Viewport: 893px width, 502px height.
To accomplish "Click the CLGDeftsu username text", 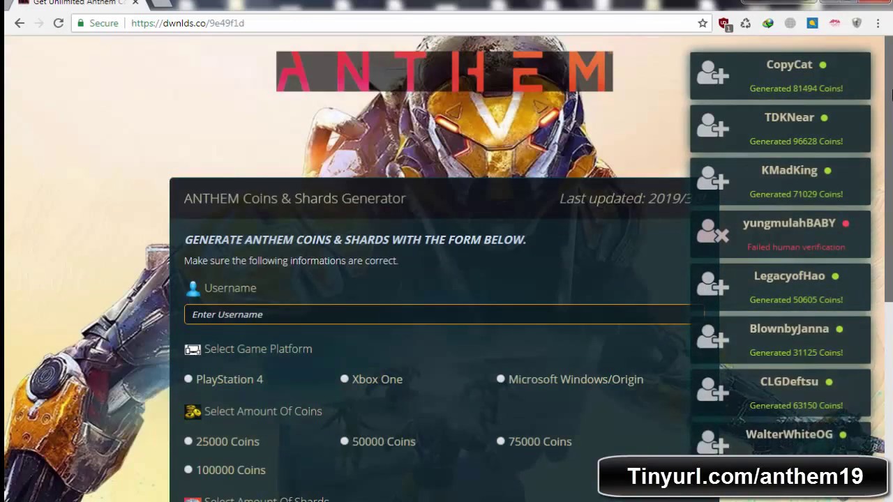I will tap(789, 381).
